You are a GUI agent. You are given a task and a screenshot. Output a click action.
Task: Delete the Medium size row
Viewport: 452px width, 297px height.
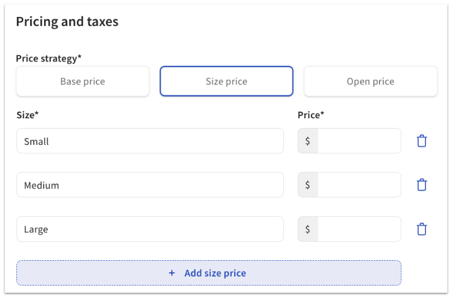pos(422,185)
